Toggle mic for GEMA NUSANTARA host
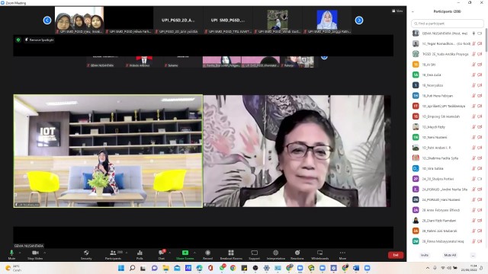 (x=474, y=33)
